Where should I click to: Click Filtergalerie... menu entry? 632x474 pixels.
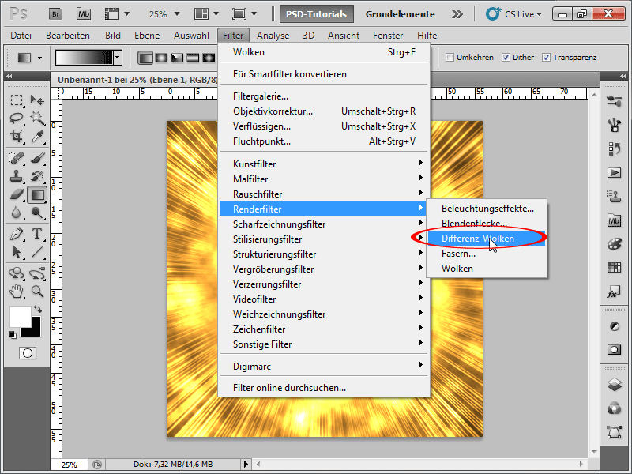tap(324, 96)
